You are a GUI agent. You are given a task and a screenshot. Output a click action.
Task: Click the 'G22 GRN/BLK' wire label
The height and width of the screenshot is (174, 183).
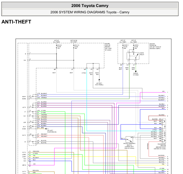click(x=42, y=98)
